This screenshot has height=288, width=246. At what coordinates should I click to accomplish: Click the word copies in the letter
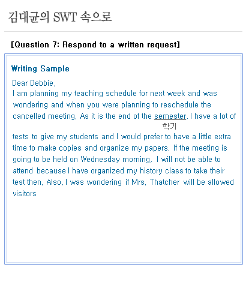(70, 148)
